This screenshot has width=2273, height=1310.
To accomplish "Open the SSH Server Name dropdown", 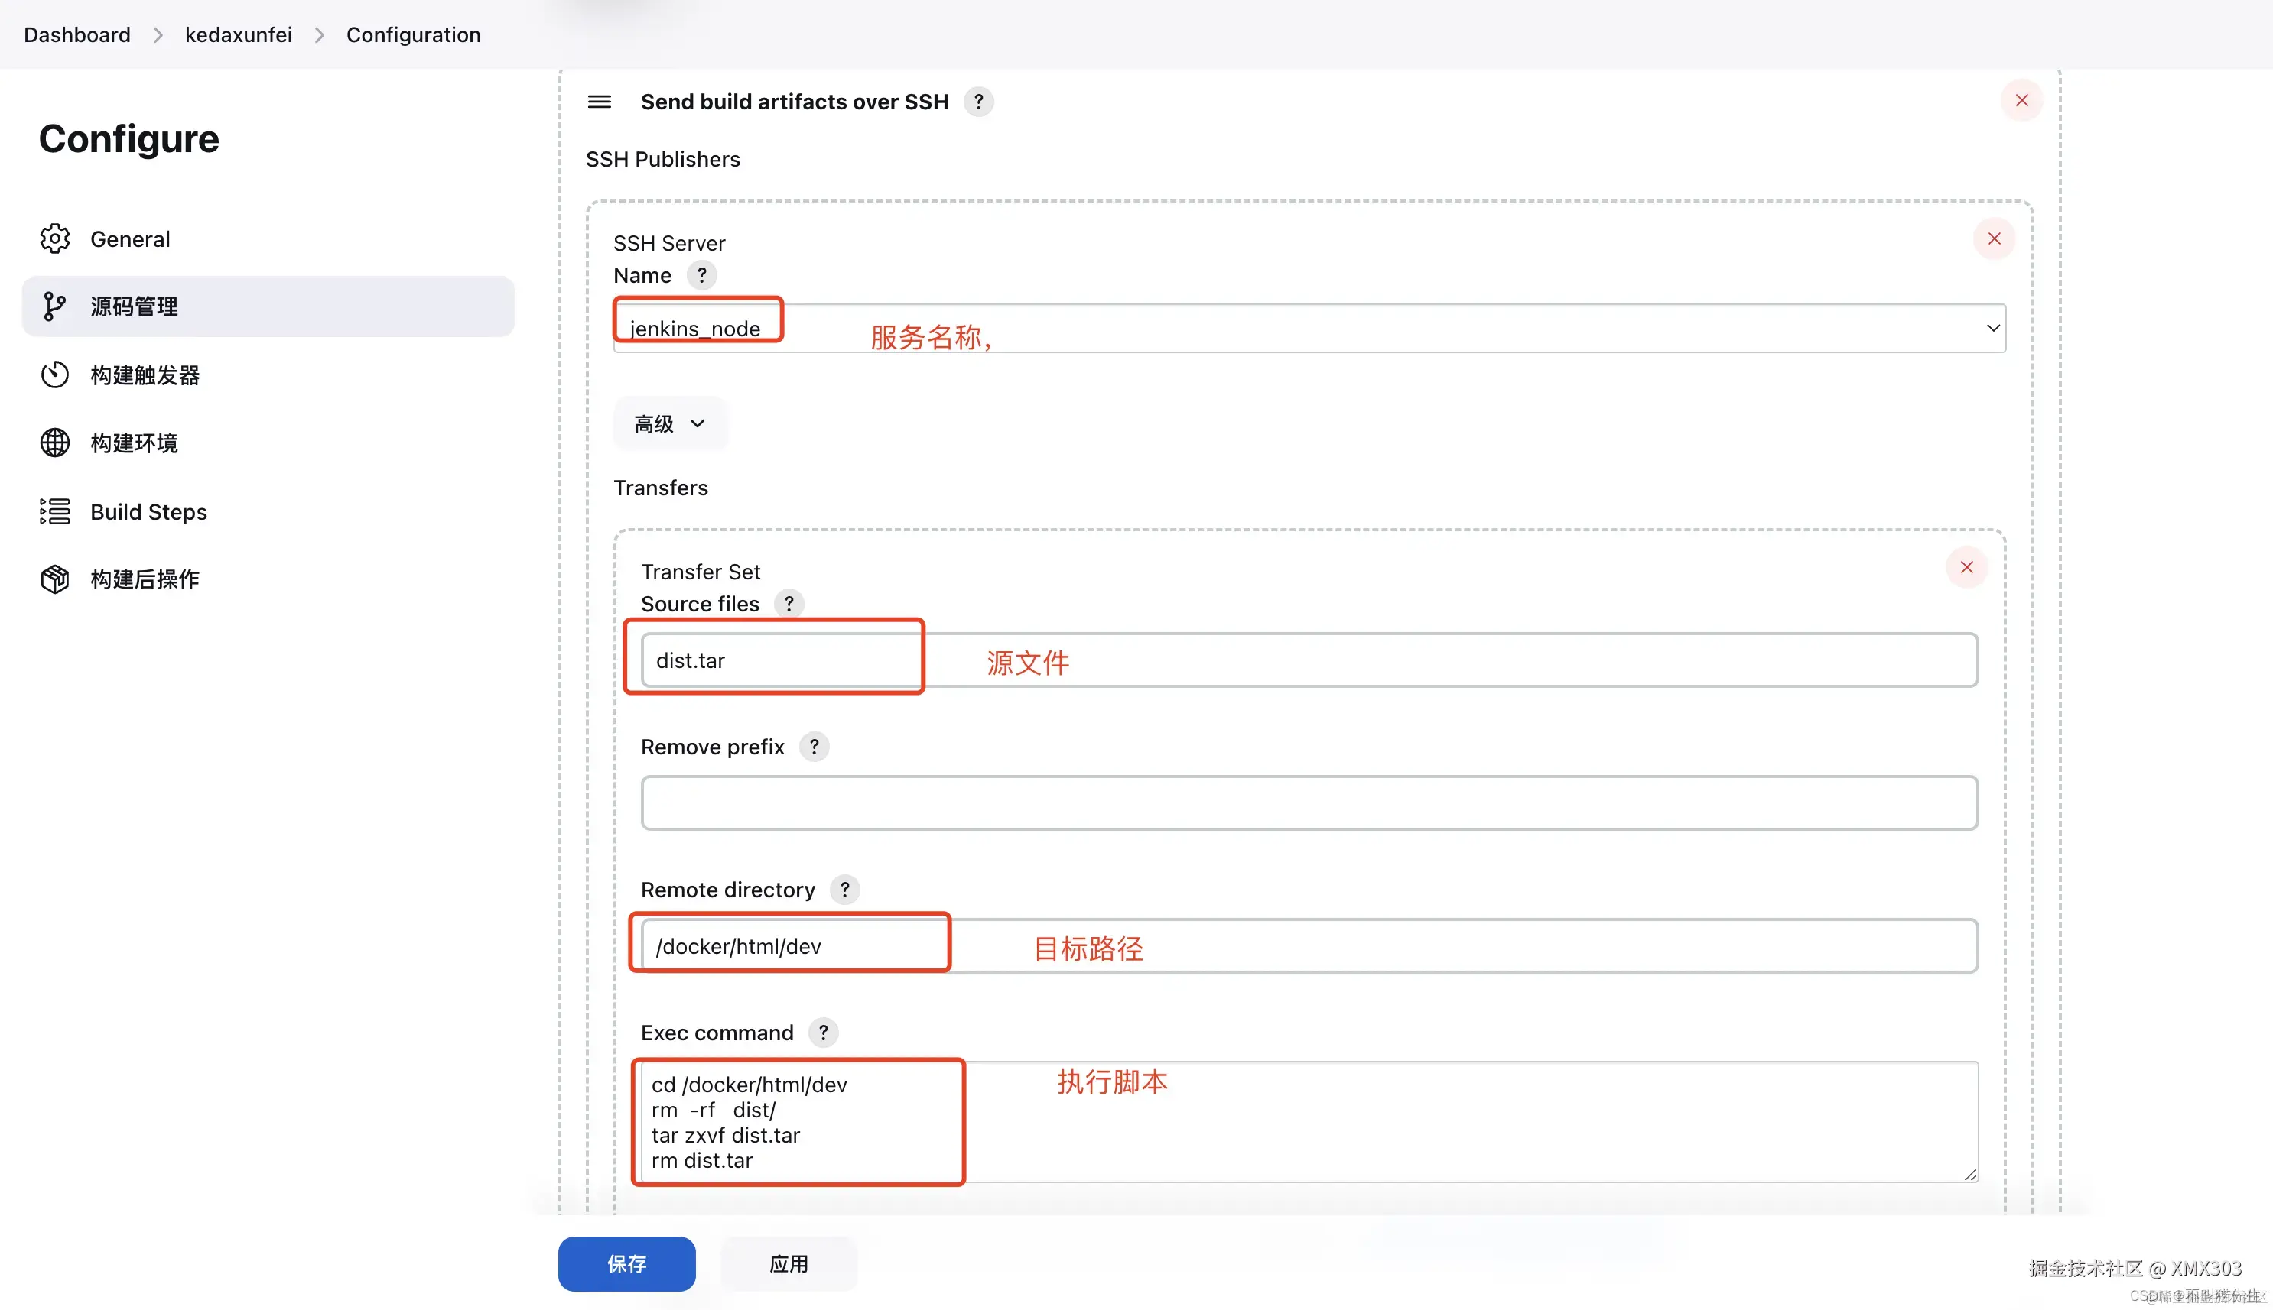I will point(1992,327).
